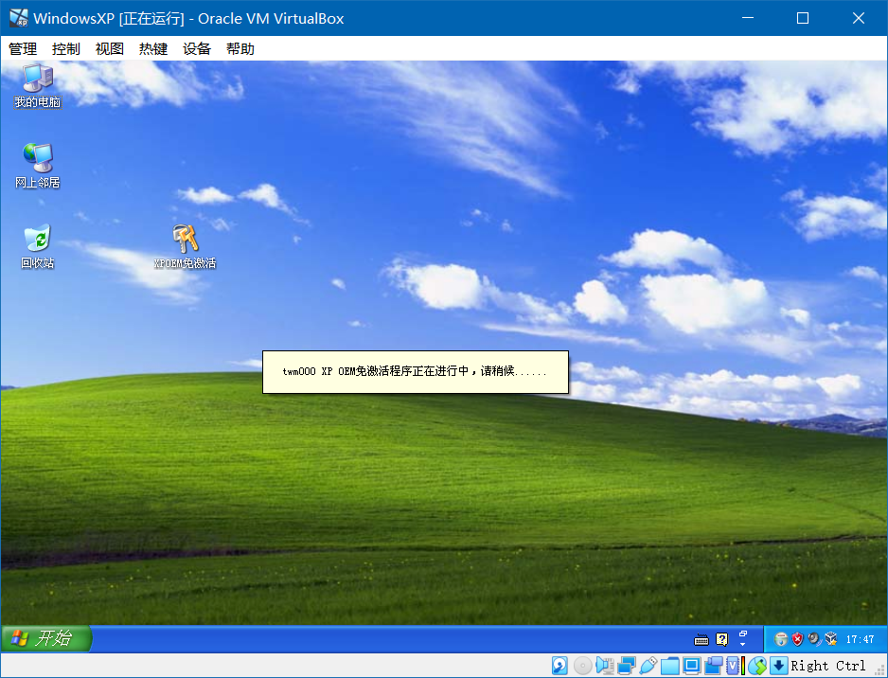Screen dimensions: 888x678
Task: Open the 设备 menu
Action: 197,49
